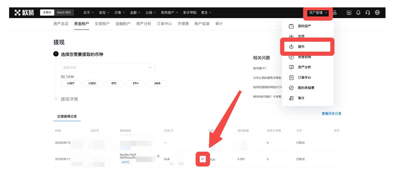Click the 2023/05/11 record date
The height and width of the screenshot is (187, 402).
pos(63,159)
